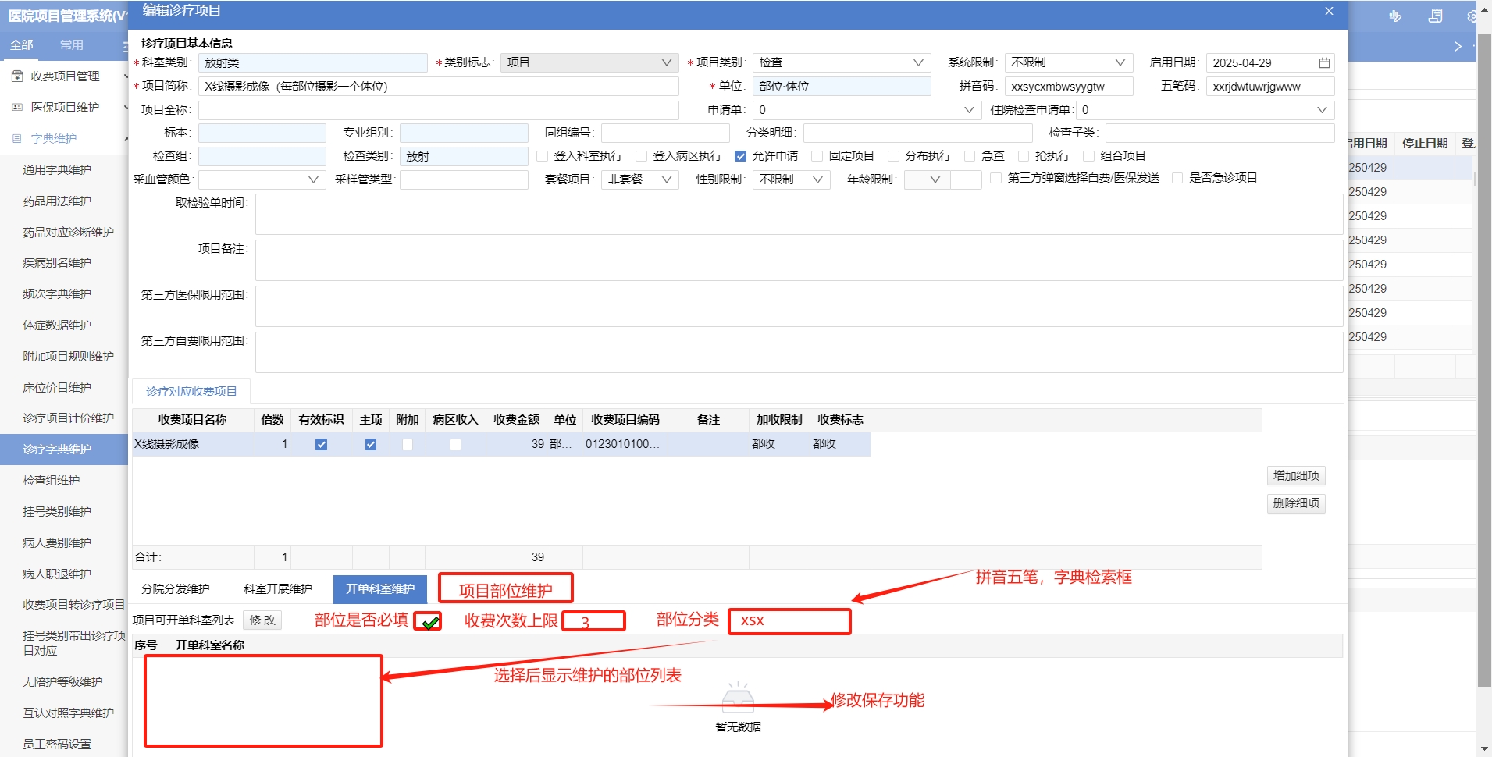
Task: Expand the 套餐项目 dropdown showing 非套餐
Action: (x=639, y=179)
